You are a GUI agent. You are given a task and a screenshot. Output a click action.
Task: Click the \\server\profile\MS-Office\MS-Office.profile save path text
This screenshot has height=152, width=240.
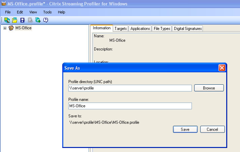(104, 122)
